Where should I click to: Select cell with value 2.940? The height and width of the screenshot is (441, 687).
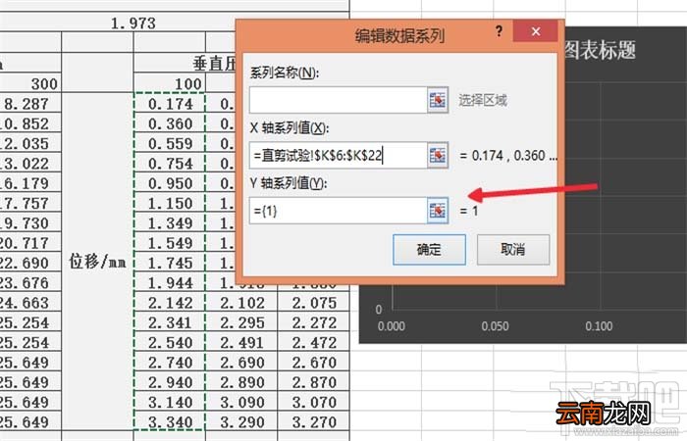click(170, 382)
